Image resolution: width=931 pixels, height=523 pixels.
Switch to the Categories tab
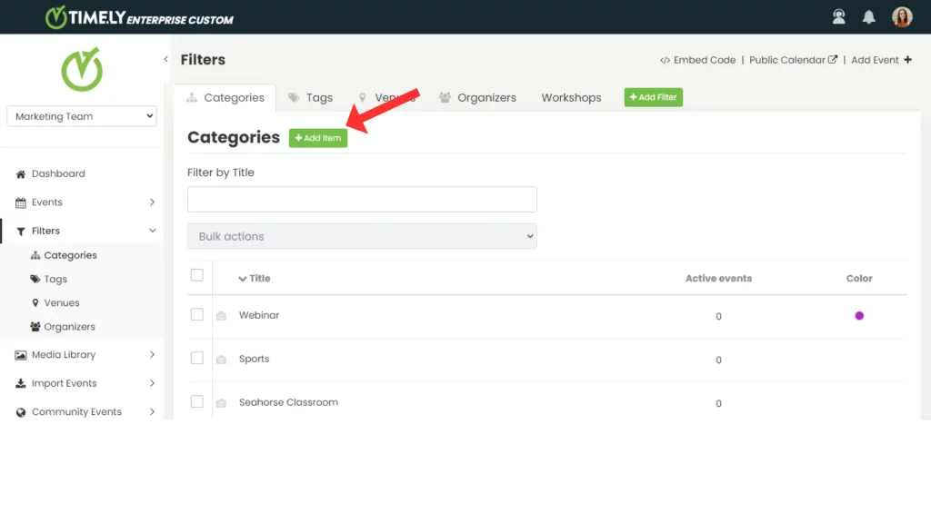[225, 98]
